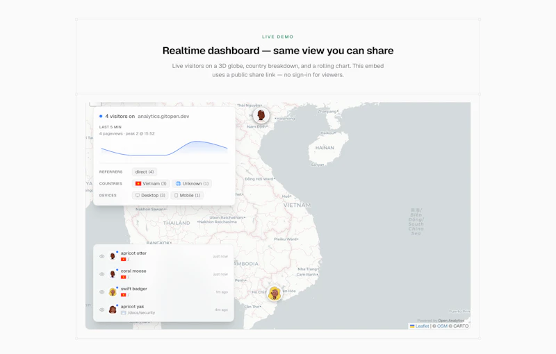Screen dimensions: 556x354
Task: Click 'just now' timestamp for coral moose
Action: (220, 274)
